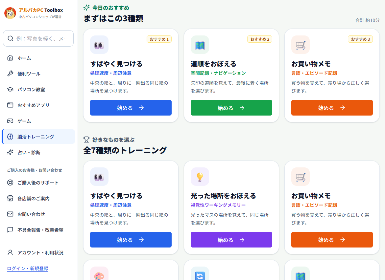Viewport: 385px width, 280px height.
Task: Click shopping cart icon on おすすめ3 card
Action: (x=301, y=45)
